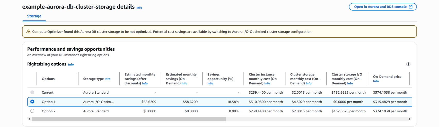The width and height of the screenshot is (440, 127).
Task: Open Info link next to Rightsizing options
Action: (x=71, y=65)
